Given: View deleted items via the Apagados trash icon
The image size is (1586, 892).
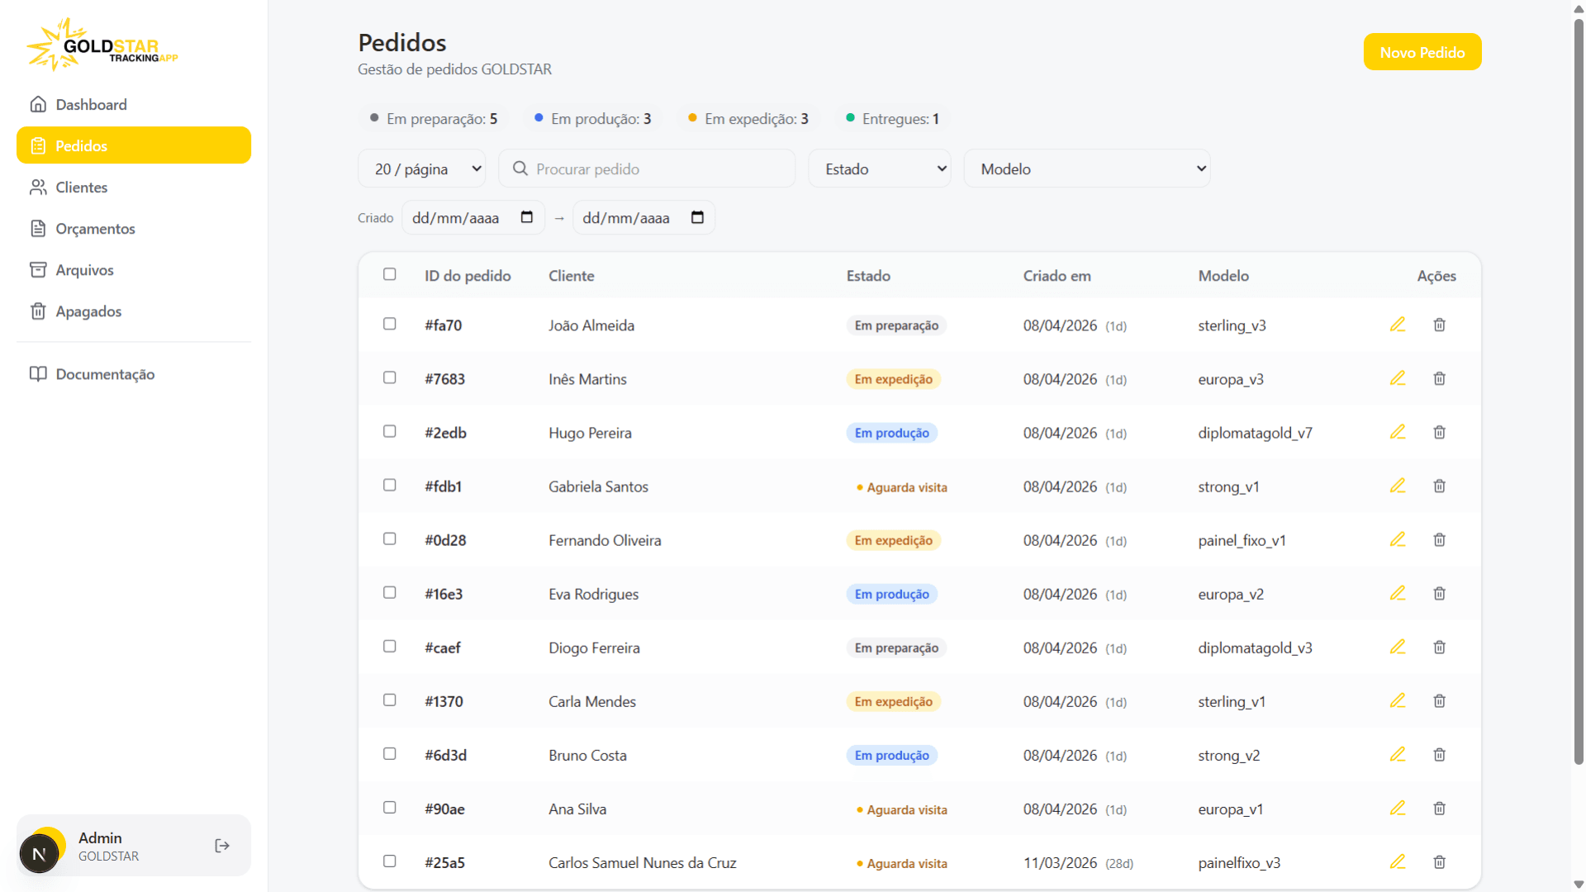Looking at the screenshot, I should 39,311.
